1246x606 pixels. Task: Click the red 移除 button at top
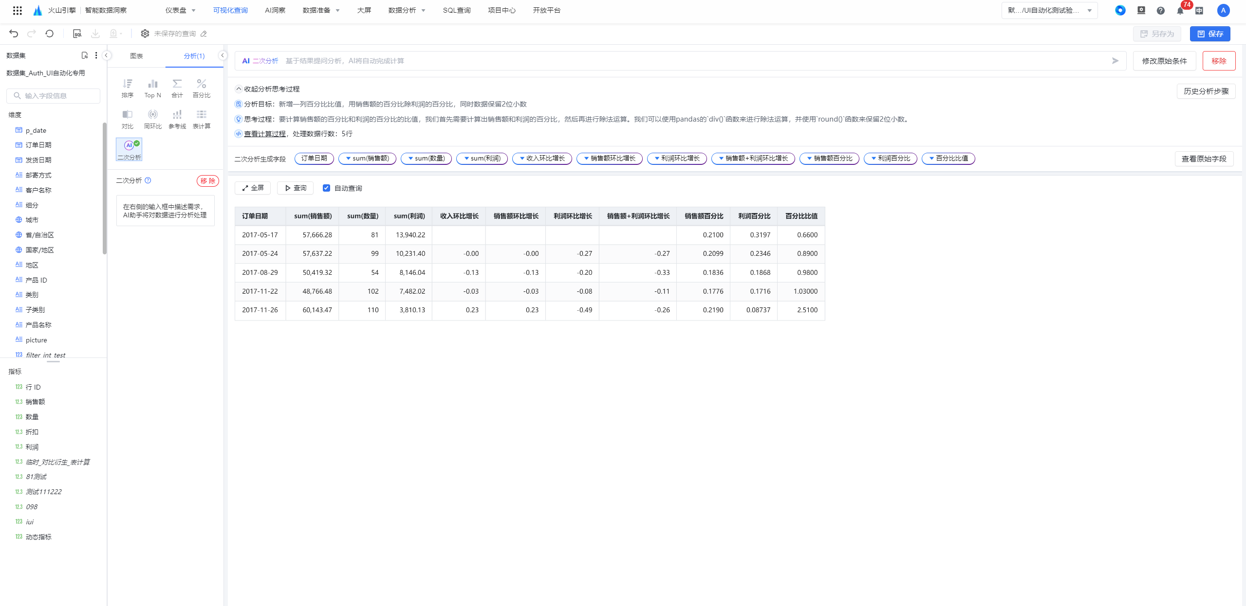(x=1219, y=61)
